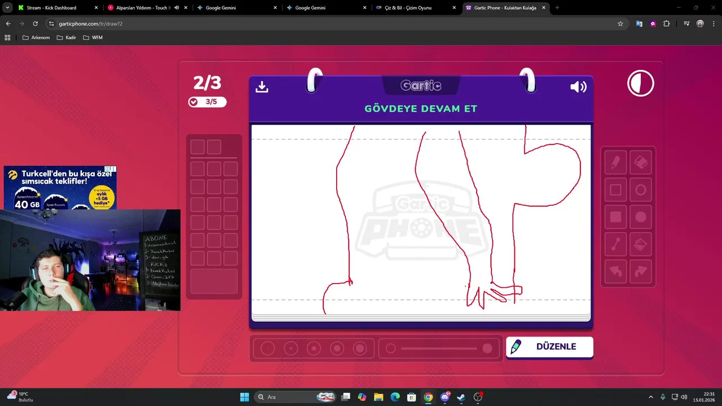Screen dimensions: 722x406
Task: Open the volume speaker tray icon
Action: [x=684, y=397]
